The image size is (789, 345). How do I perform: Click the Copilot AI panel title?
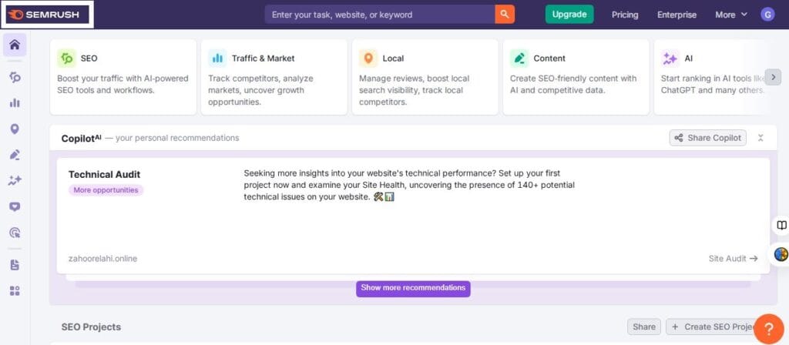(81, 138)
